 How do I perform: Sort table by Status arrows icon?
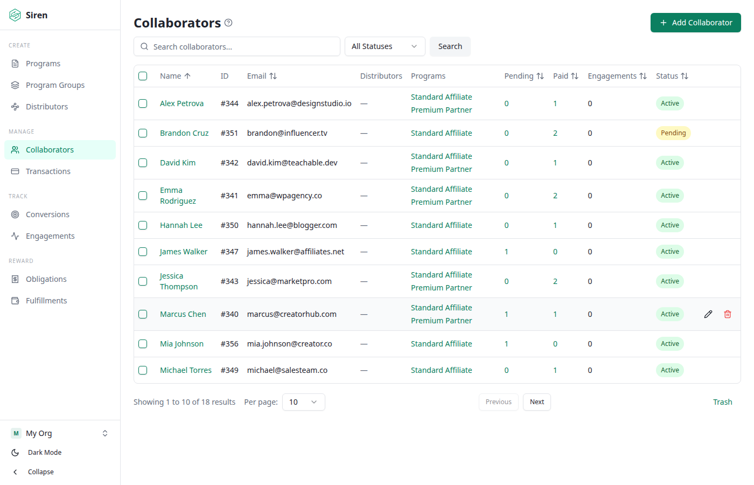pos(685,76)
